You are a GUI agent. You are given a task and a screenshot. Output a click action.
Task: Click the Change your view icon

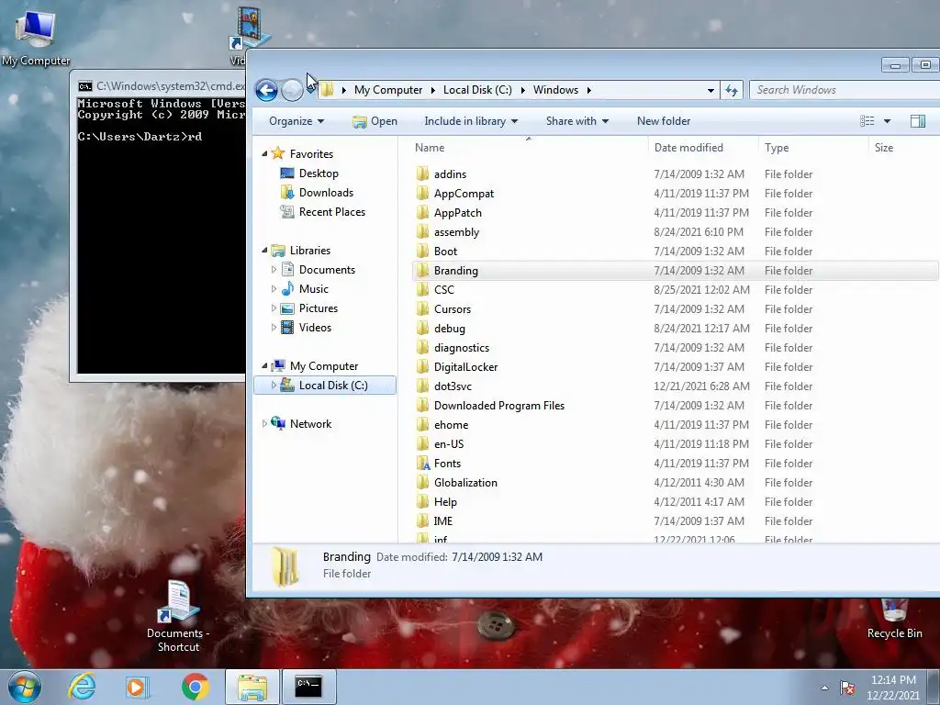pos(867,121)
